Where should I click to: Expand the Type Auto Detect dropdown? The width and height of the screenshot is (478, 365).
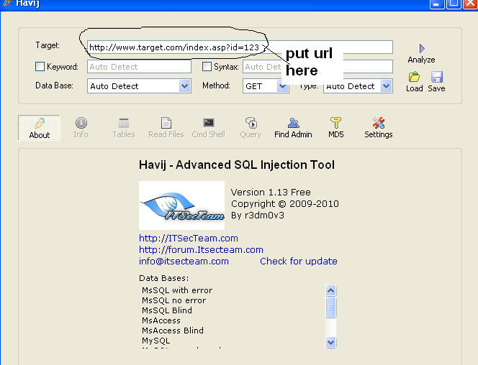tap(387, 86)
